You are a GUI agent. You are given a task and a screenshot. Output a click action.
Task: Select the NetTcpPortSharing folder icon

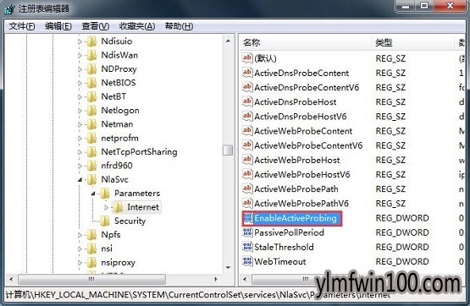(x=91, y=151)
